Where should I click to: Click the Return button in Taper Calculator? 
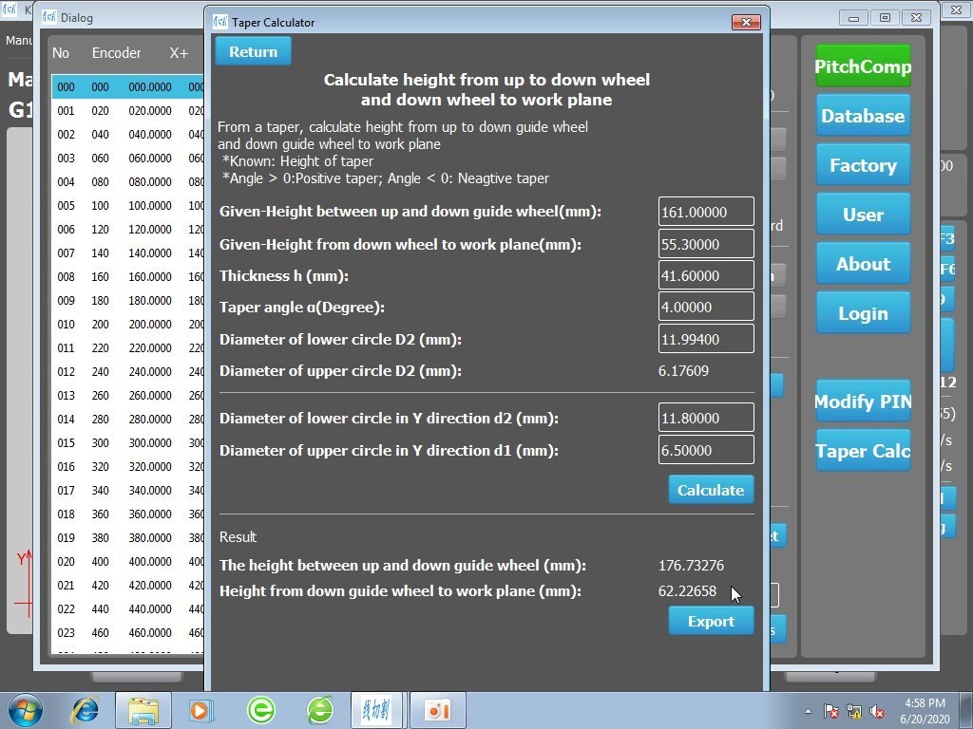click(253, 52)
